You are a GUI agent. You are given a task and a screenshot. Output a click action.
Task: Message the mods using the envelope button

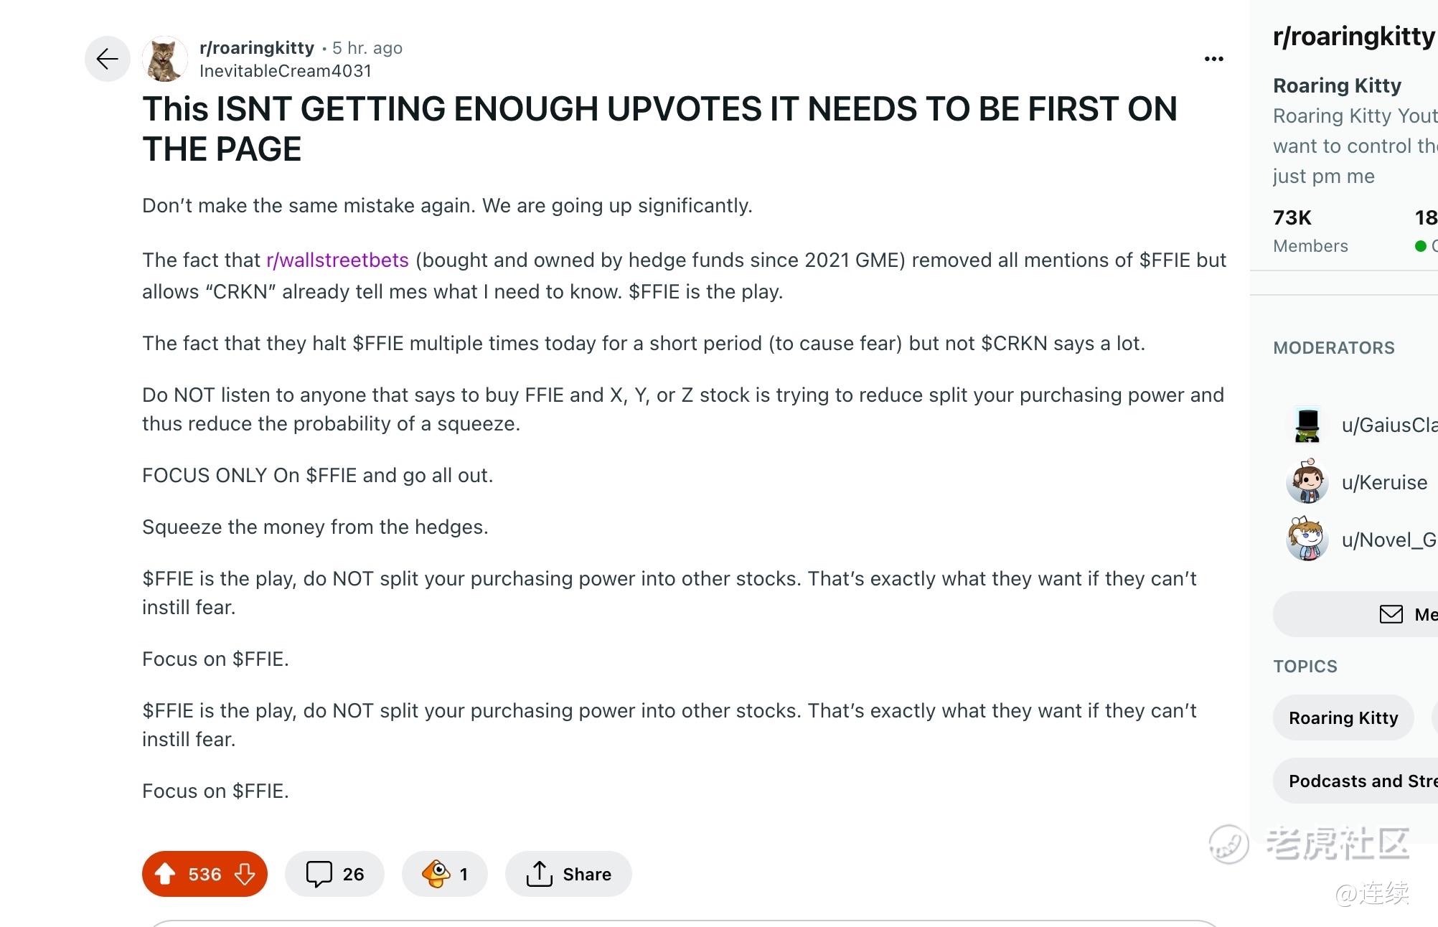tap(1355, 614)
